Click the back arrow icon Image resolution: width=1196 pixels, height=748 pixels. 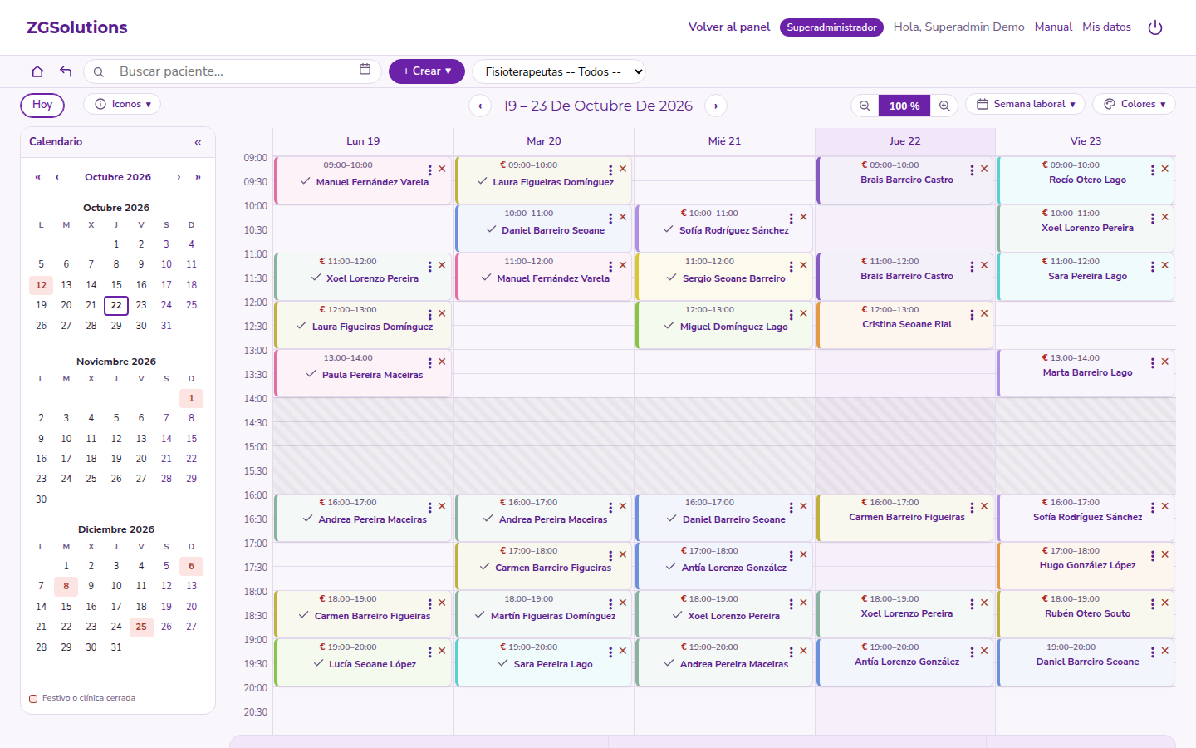click(66, 71)
